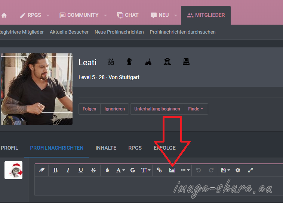Expand the Community dropdown arrow
Screen dimensions: 283x203
(105, 16)
